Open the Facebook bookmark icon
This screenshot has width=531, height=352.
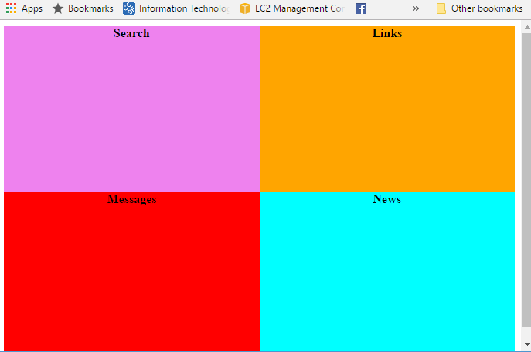(x=361, y=8)
